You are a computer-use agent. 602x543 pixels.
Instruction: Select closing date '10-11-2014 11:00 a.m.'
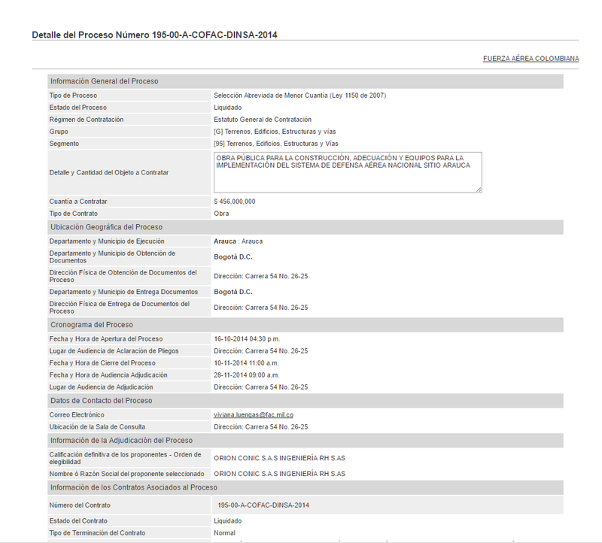pos(246,363)
